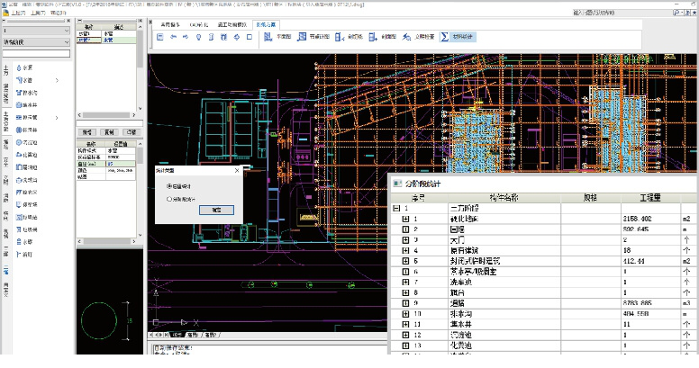The height and width of the screenshot is (368, 699).
Task: Select the 剖切线 toolbar tool
Action: point(349,37)
